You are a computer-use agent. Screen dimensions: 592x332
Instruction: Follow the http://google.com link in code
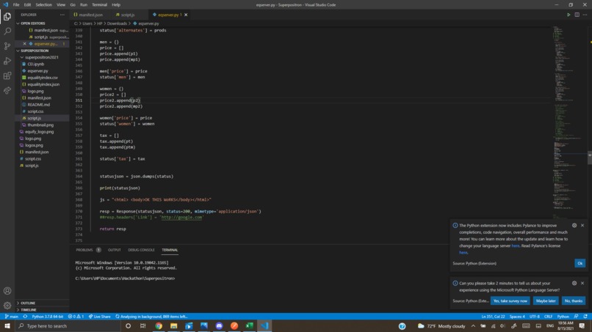click(181, 218)
